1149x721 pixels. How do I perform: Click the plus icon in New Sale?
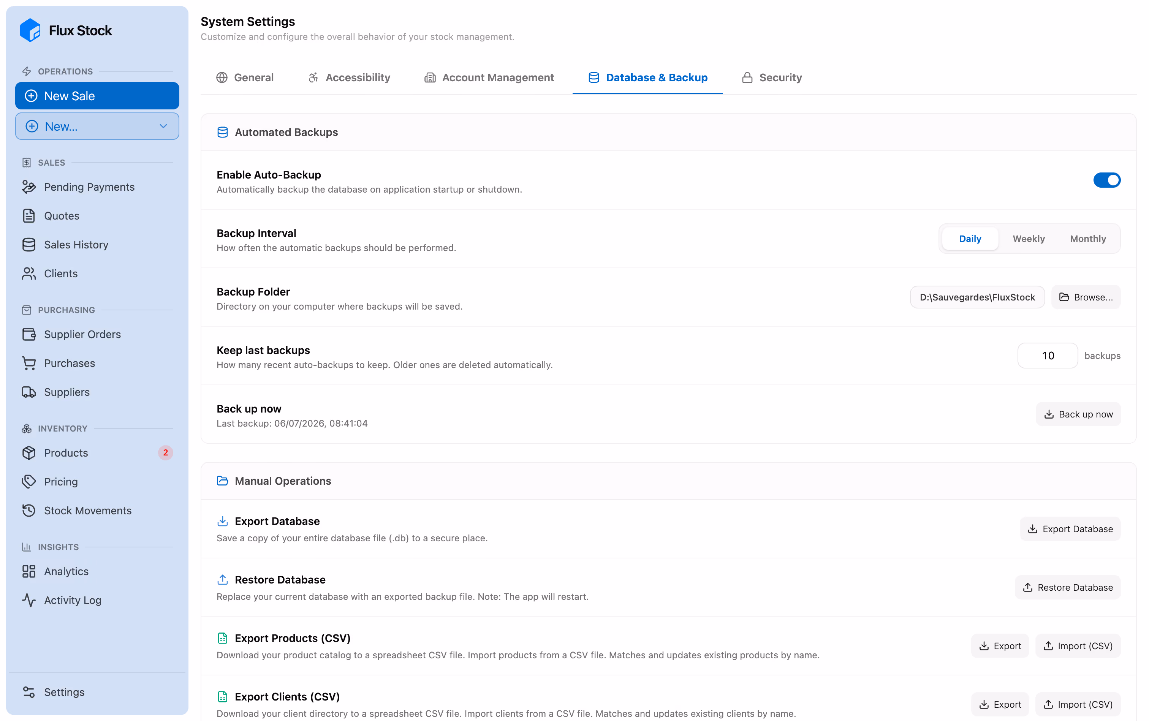(x=31, y=96)
